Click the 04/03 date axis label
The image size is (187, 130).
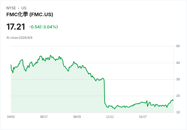[x=11, y=117]
